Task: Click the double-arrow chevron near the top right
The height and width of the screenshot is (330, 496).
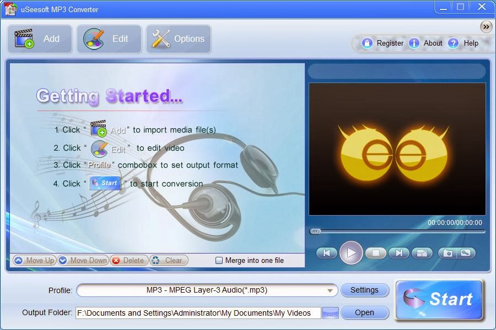Action: pyautogui.click(x=486, y=26)
